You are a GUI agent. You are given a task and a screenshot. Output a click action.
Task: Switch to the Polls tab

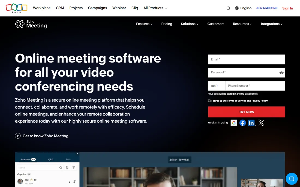[x=68, y=160]
